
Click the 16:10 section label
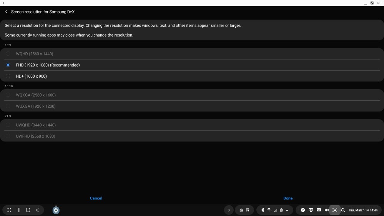pyautogui.click(x=9, y=86)
